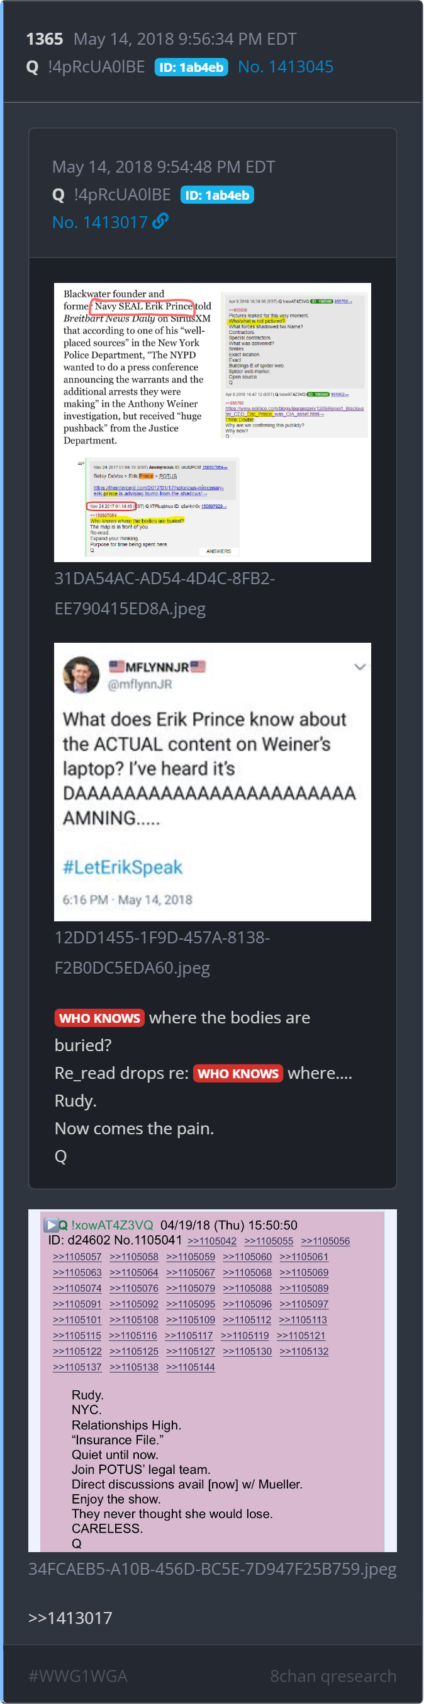Click the second WHO KNOWS highlight after Re_read drops

point(238,1073)
